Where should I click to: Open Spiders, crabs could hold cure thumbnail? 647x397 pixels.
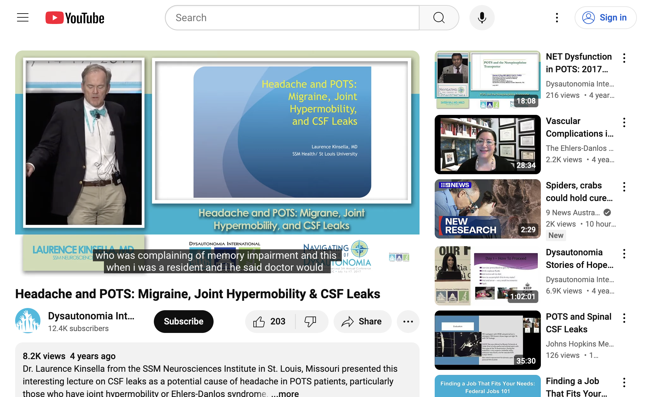click(x=488, y=209)
